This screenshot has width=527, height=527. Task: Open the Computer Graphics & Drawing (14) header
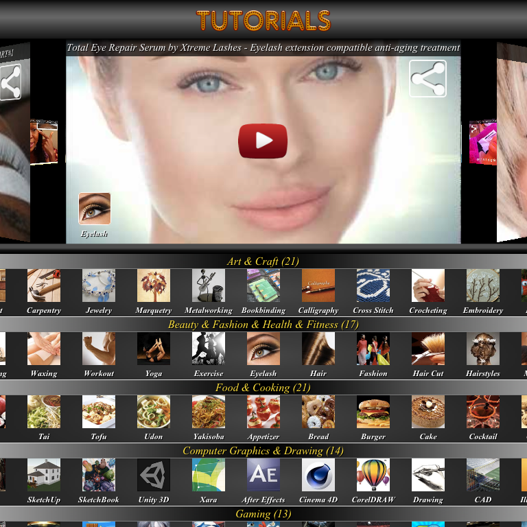(263, 451)
